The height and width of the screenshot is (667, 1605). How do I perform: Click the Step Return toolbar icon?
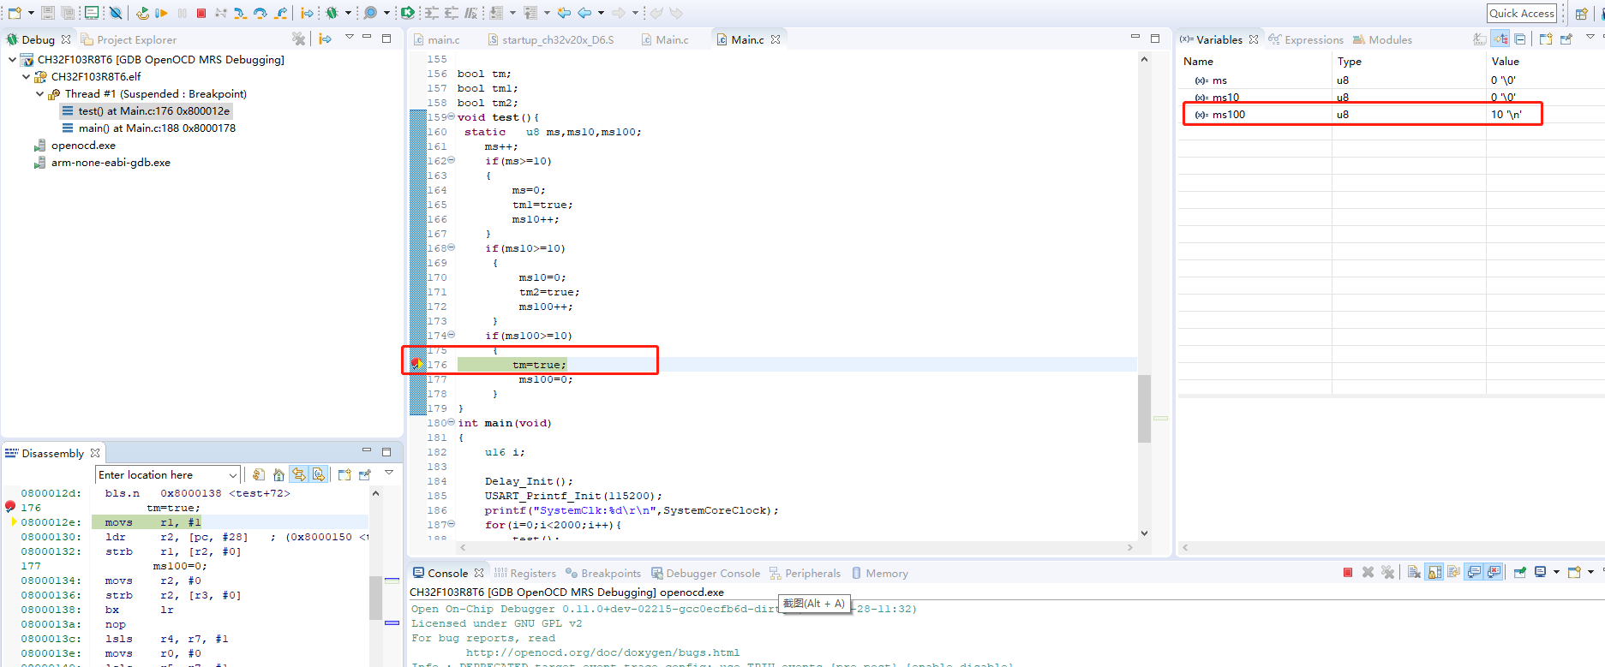[280, 13]
